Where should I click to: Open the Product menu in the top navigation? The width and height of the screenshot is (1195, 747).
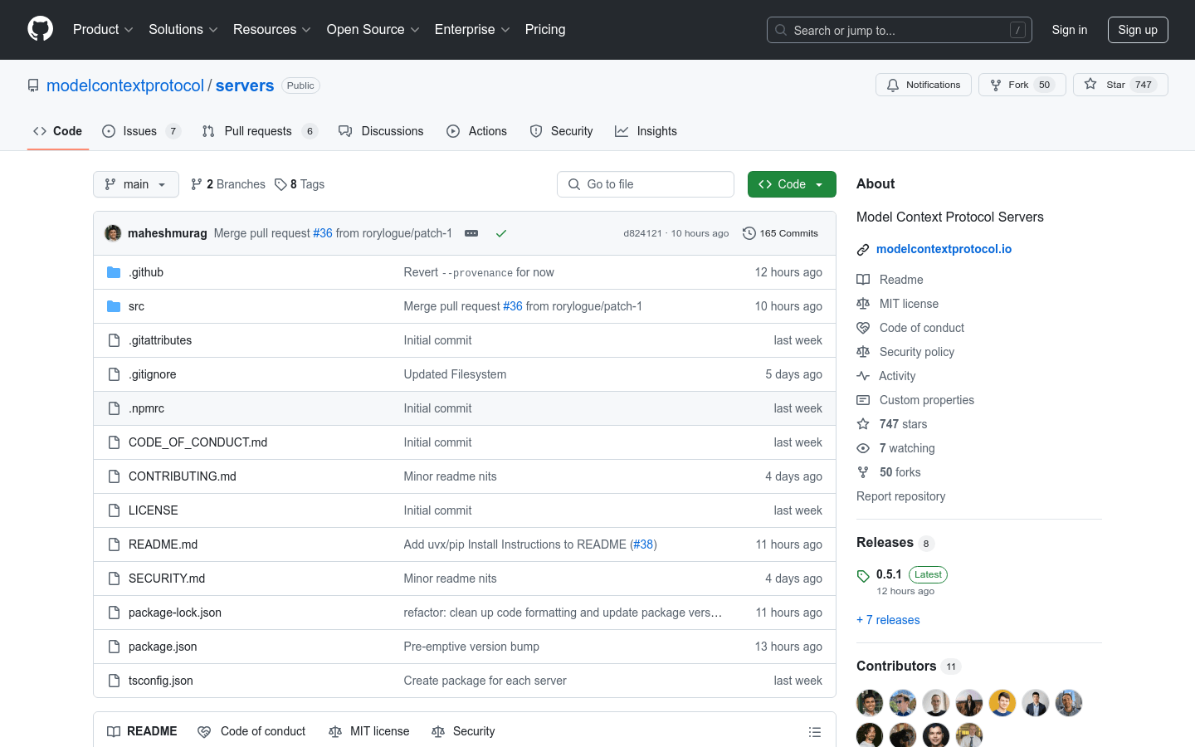point(102,29)
